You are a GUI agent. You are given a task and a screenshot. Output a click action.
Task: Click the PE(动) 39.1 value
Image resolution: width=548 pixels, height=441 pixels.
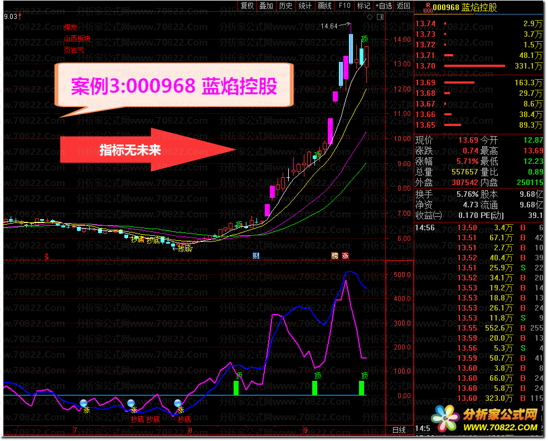535,215
